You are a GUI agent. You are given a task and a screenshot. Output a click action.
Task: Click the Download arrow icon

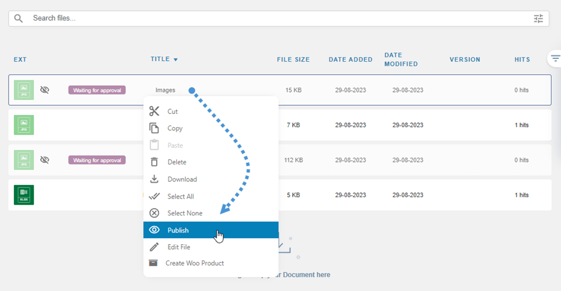tap(154, 179)
